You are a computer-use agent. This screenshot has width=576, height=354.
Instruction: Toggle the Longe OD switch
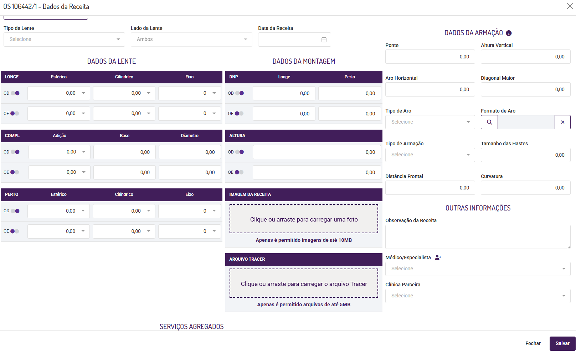[15, 93]
